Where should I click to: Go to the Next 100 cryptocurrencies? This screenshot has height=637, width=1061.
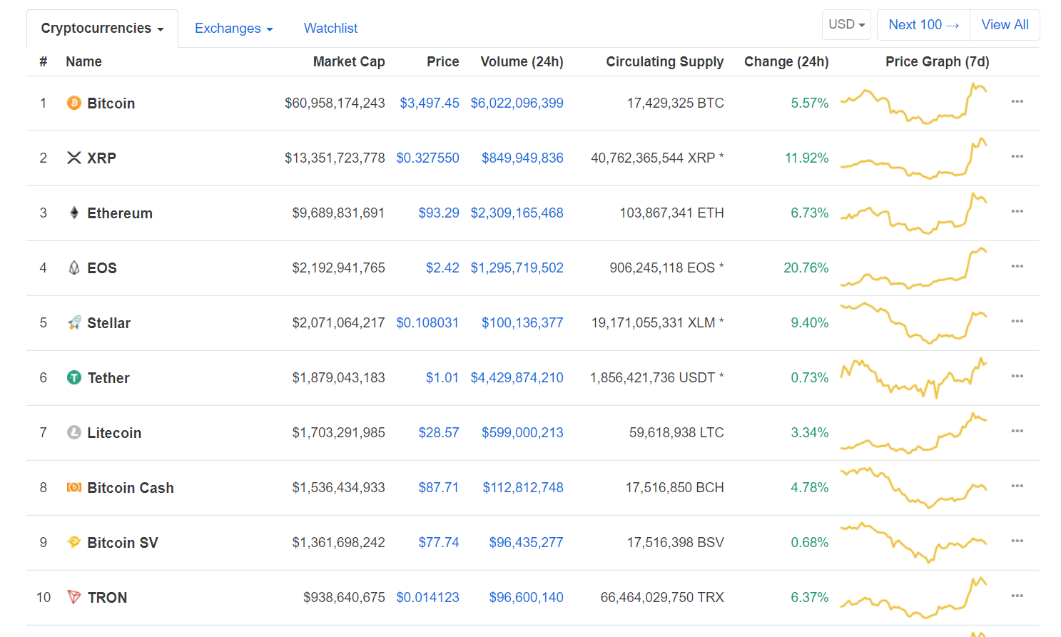point(923,24)
